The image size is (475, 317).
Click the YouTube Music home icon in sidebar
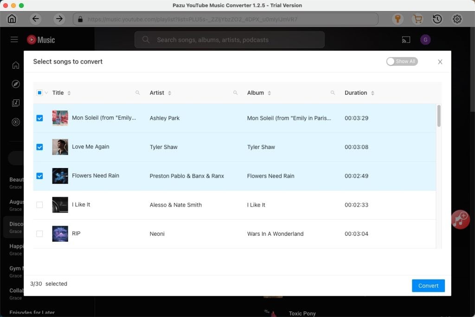[x=15, y=65]
